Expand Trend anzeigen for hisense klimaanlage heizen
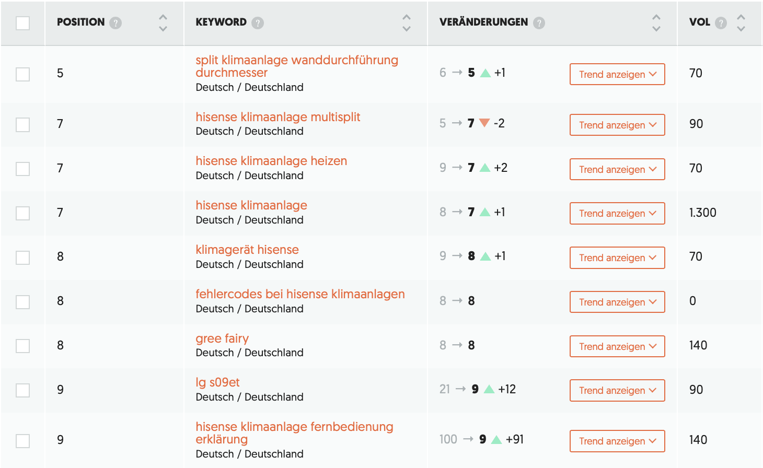763x468 pixels. coord(617,169)
